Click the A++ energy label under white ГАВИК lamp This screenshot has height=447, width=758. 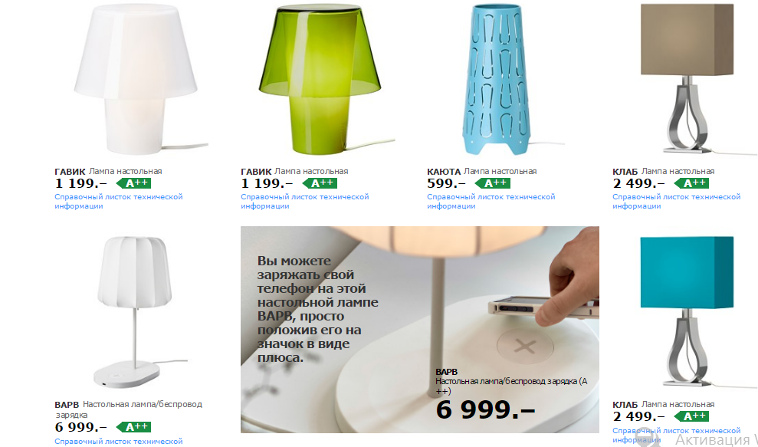point(133,183)
